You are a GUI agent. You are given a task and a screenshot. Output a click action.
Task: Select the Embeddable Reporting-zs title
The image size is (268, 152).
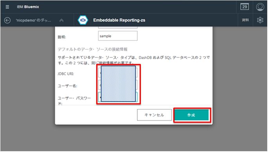(x=119, y=20)
